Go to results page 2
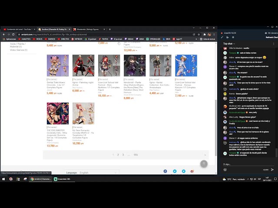This screenshot has width=278, height=208. [118, 155]
